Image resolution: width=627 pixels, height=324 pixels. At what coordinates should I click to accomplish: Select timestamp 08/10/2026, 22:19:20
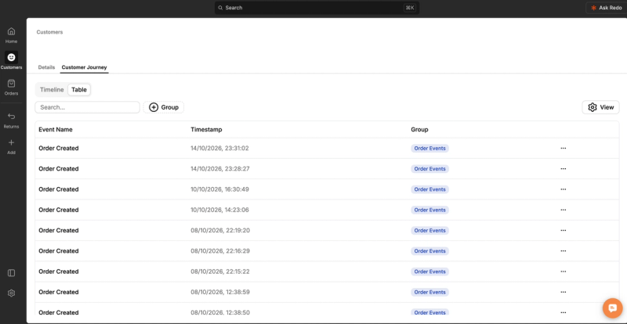[x=220, y=231]
